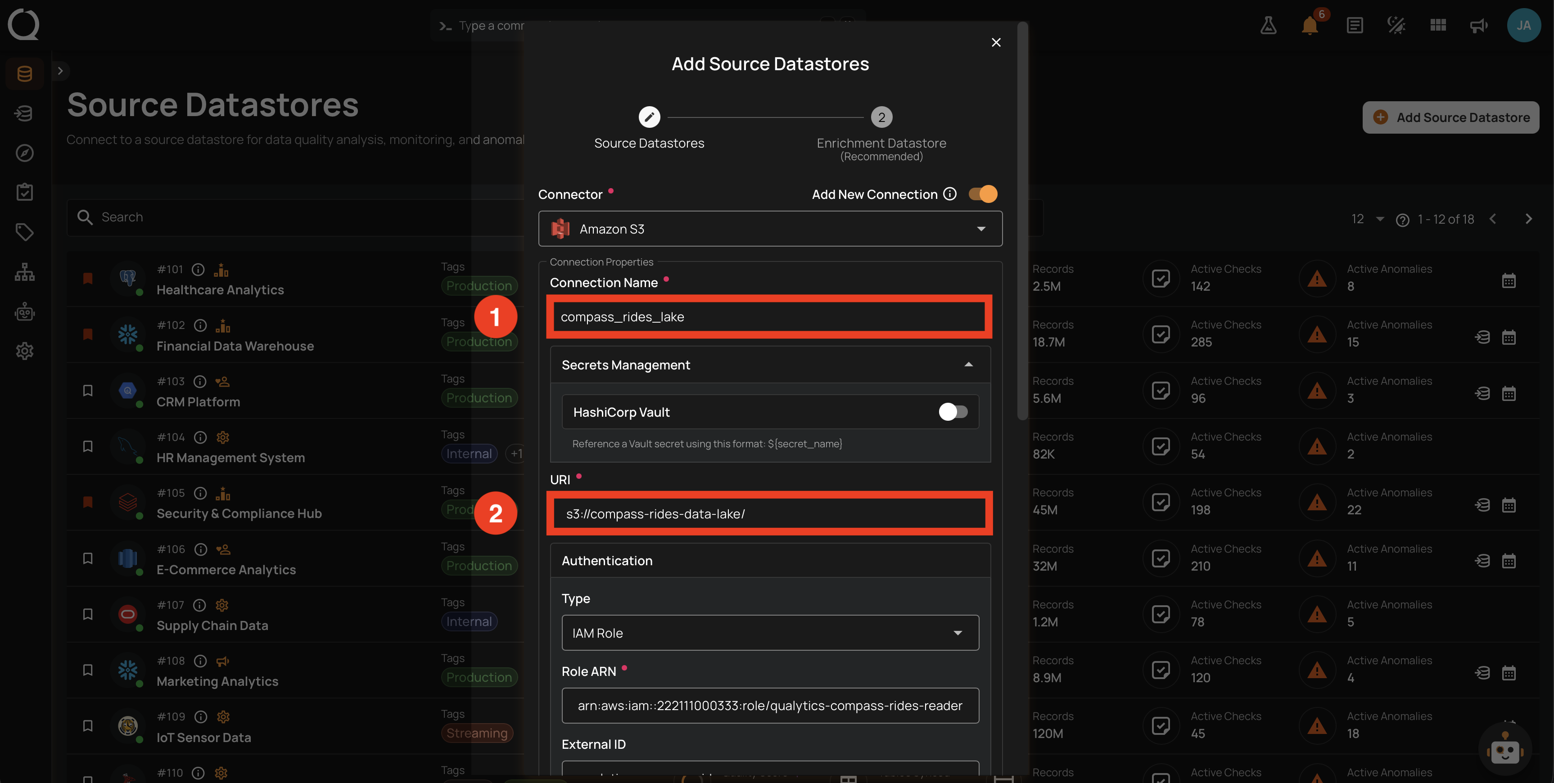
Task: Open the Marketing Analytics datastore
Action: click(217, 682)
